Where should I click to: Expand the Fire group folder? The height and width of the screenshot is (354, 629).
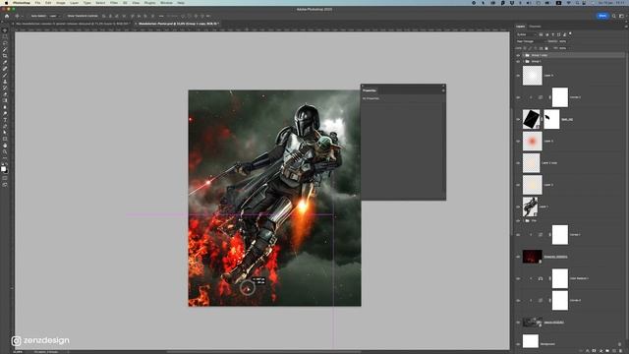(x=523, y=220)
